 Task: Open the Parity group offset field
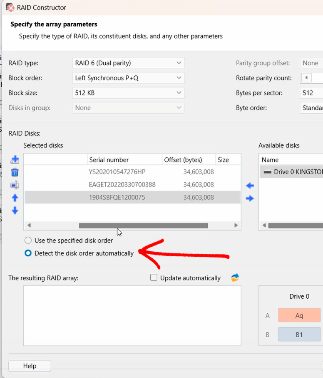[311, 63]
